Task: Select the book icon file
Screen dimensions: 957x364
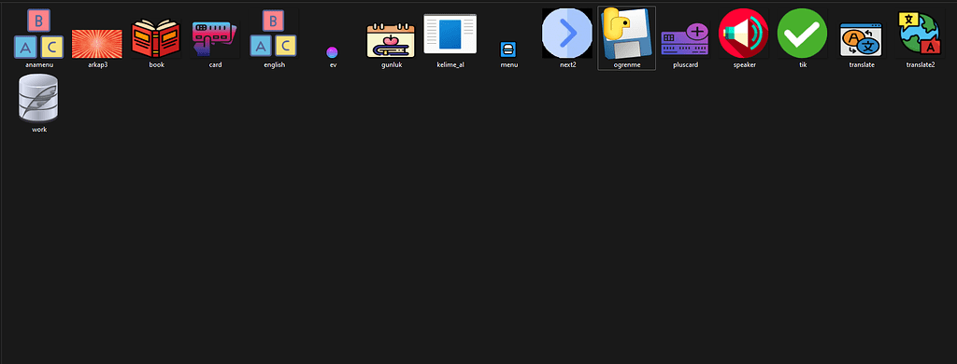Action: [x=157, y=38]
